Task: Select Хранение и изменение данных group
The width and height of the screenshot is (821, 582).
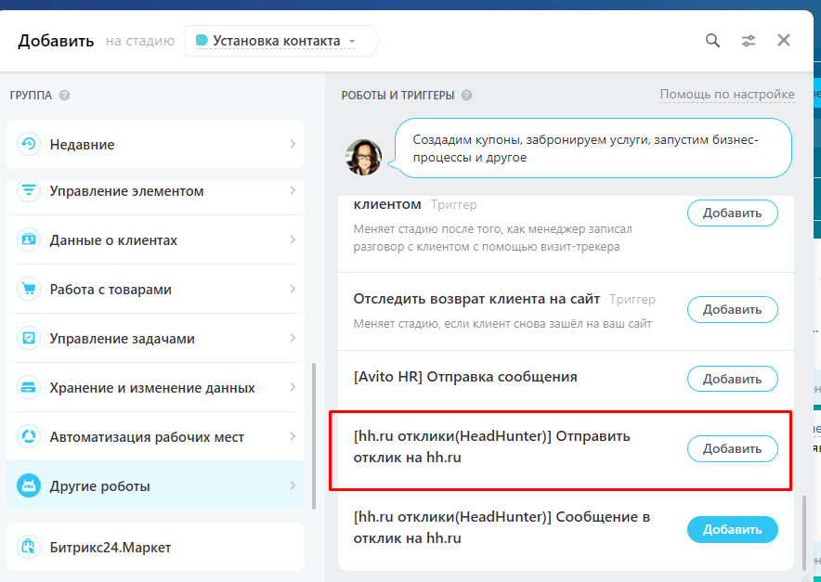Action: [x=155, y=387]
